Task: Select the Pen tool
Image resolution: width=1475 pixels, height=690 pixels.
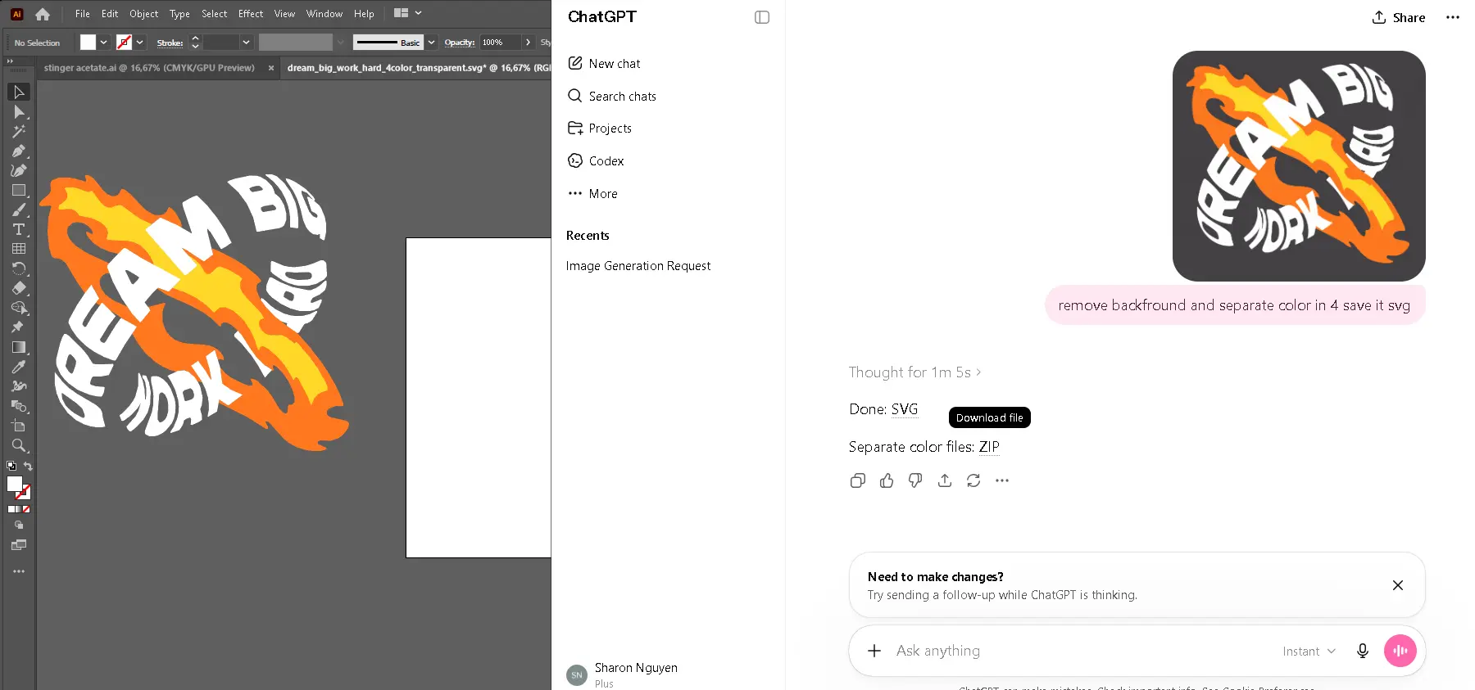Action: click(19, 151)
